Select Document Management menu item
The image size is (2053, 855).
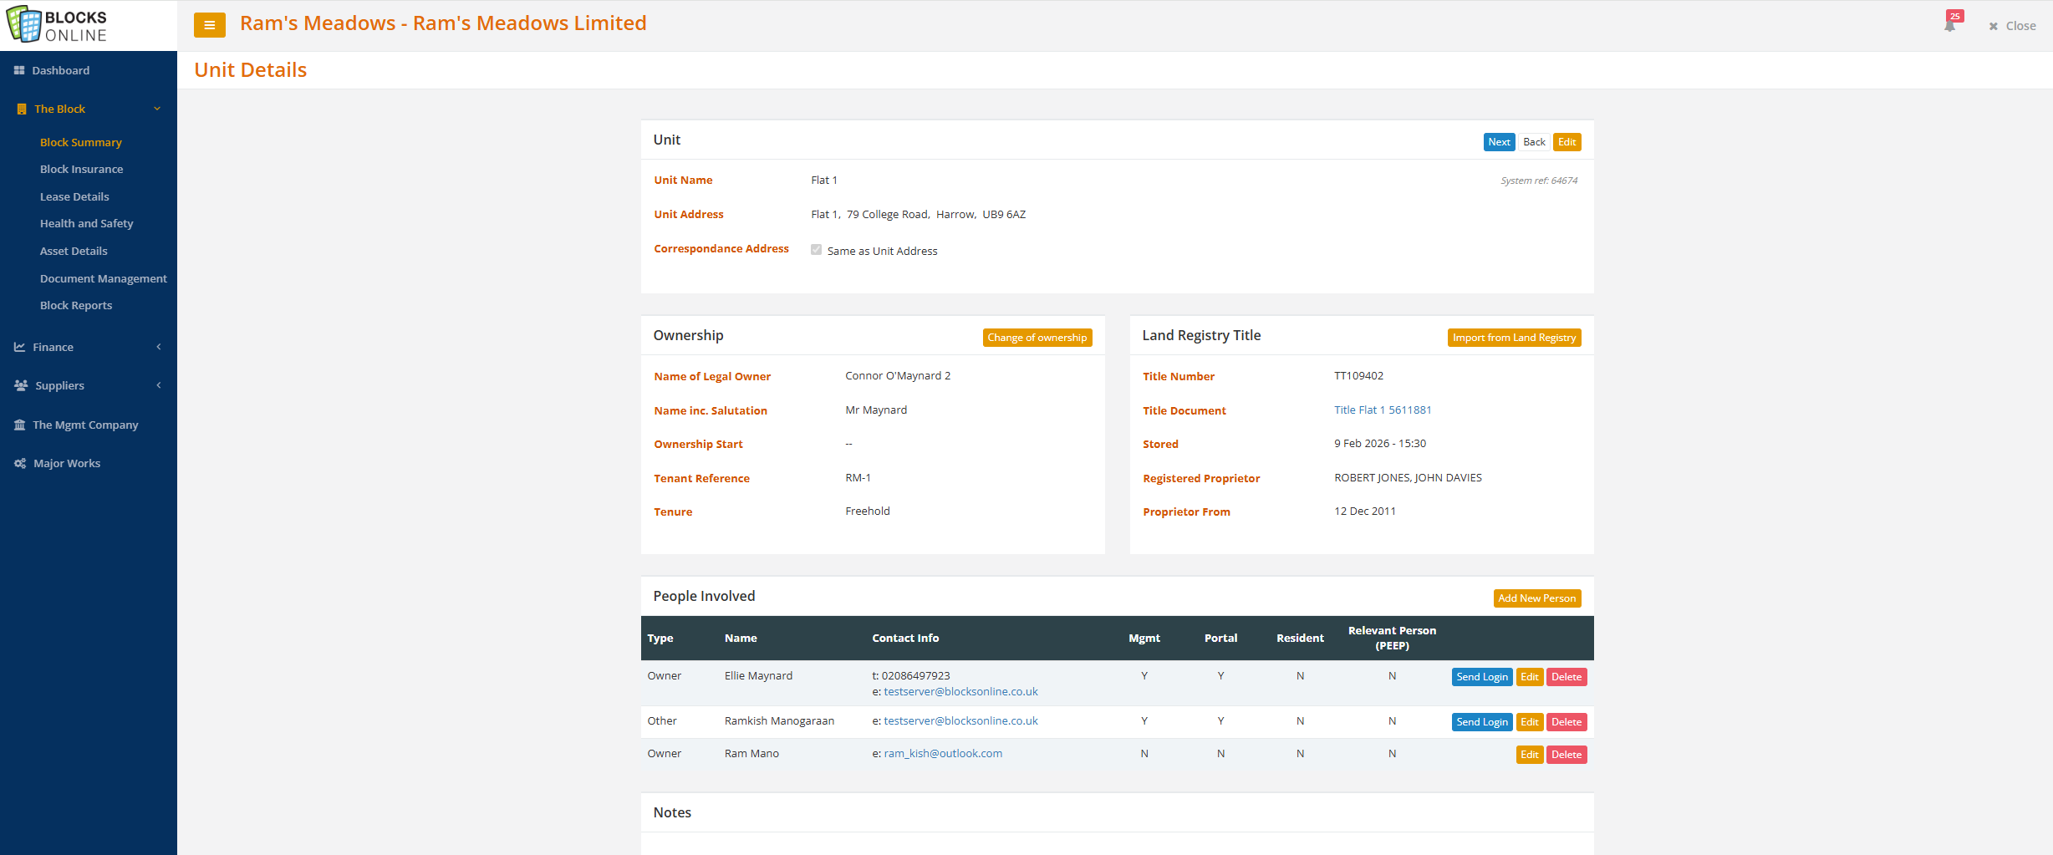tap(103, 278)
